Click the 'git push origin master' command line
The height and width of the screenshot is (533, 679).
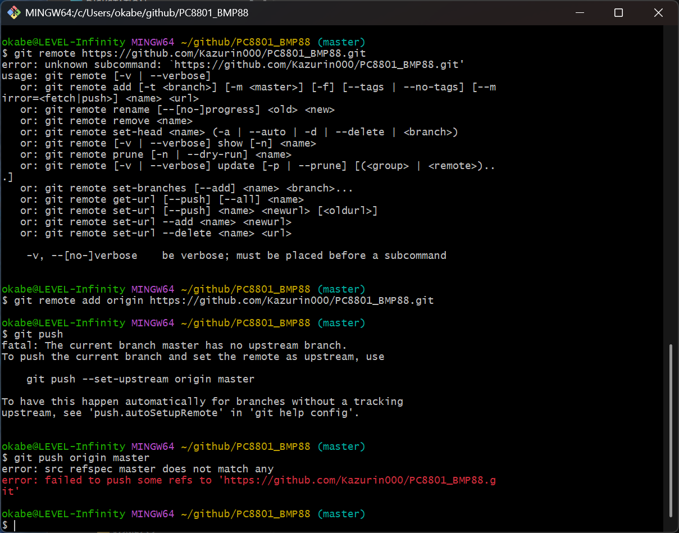pos(76,458)
